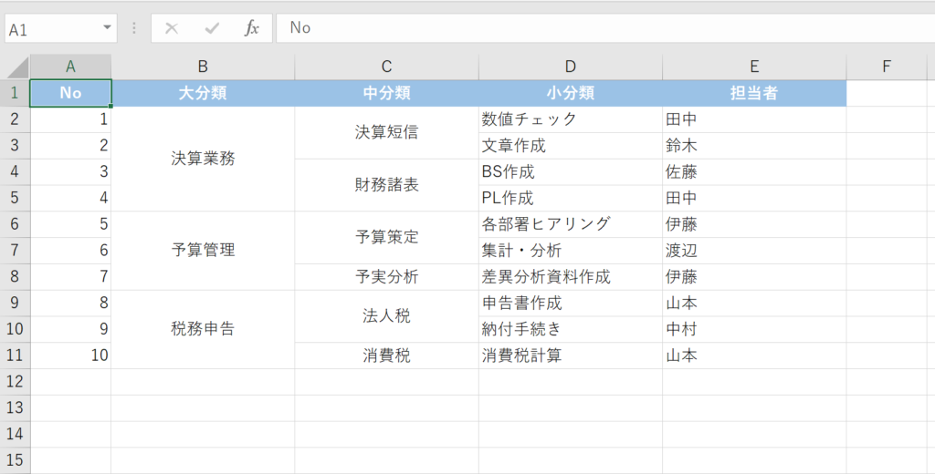The height and width of the screenshot is (474, 935).
Task: Open Insert Function fx dialog
Action: [252, 28]
